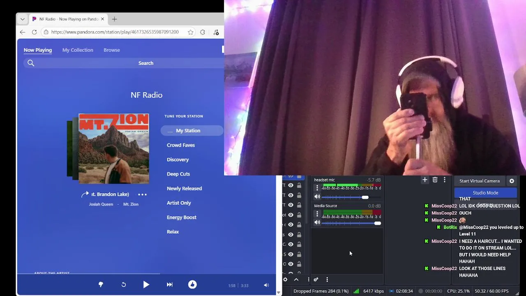Viewport: 526px width, 296px height.
Task: Open the panel menu beside the trash icon
Action: coord(444,180)
